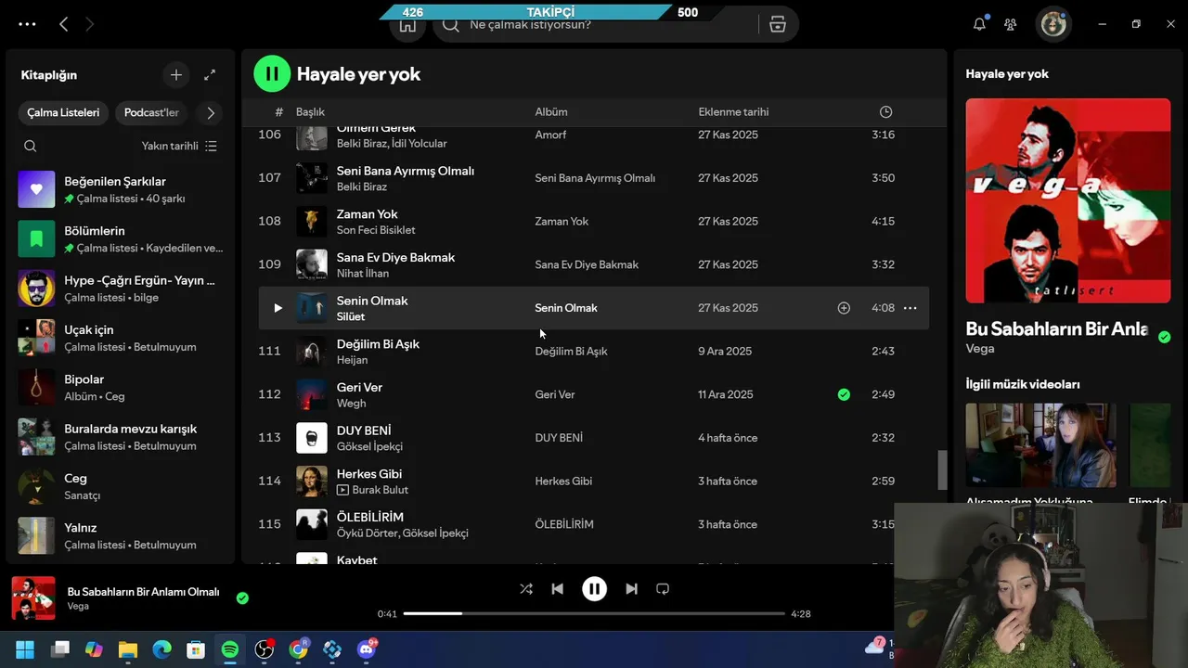Open OBS Studio from taskbar

[265, 649]
